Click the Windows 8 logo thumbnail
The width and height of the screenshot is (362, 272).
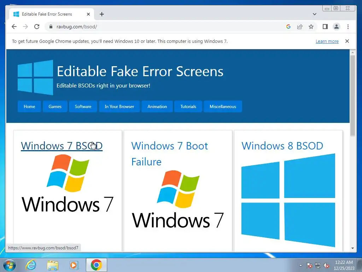click(x=288, y=200)
